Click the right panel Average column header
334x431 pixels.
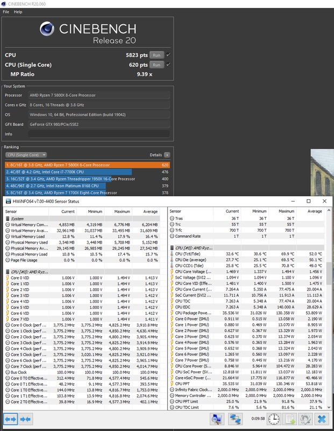point(310,211)
